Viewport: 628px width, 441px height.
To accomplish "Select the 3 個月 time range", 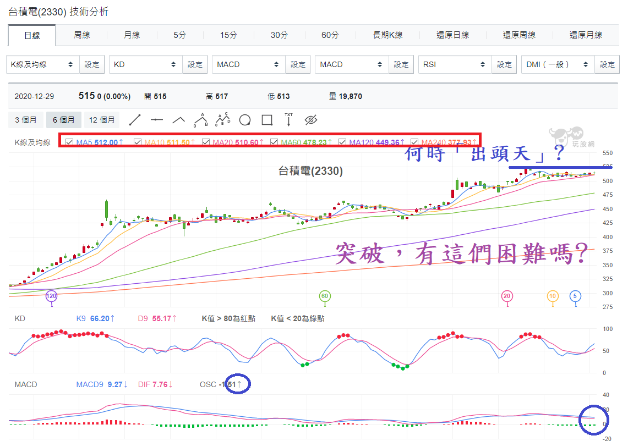I will (26, 120).
